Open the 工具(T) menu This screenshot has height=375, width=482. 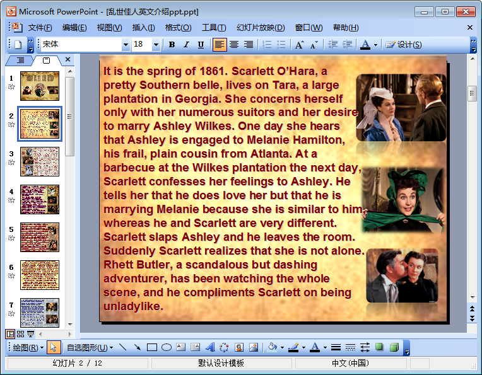214,28
